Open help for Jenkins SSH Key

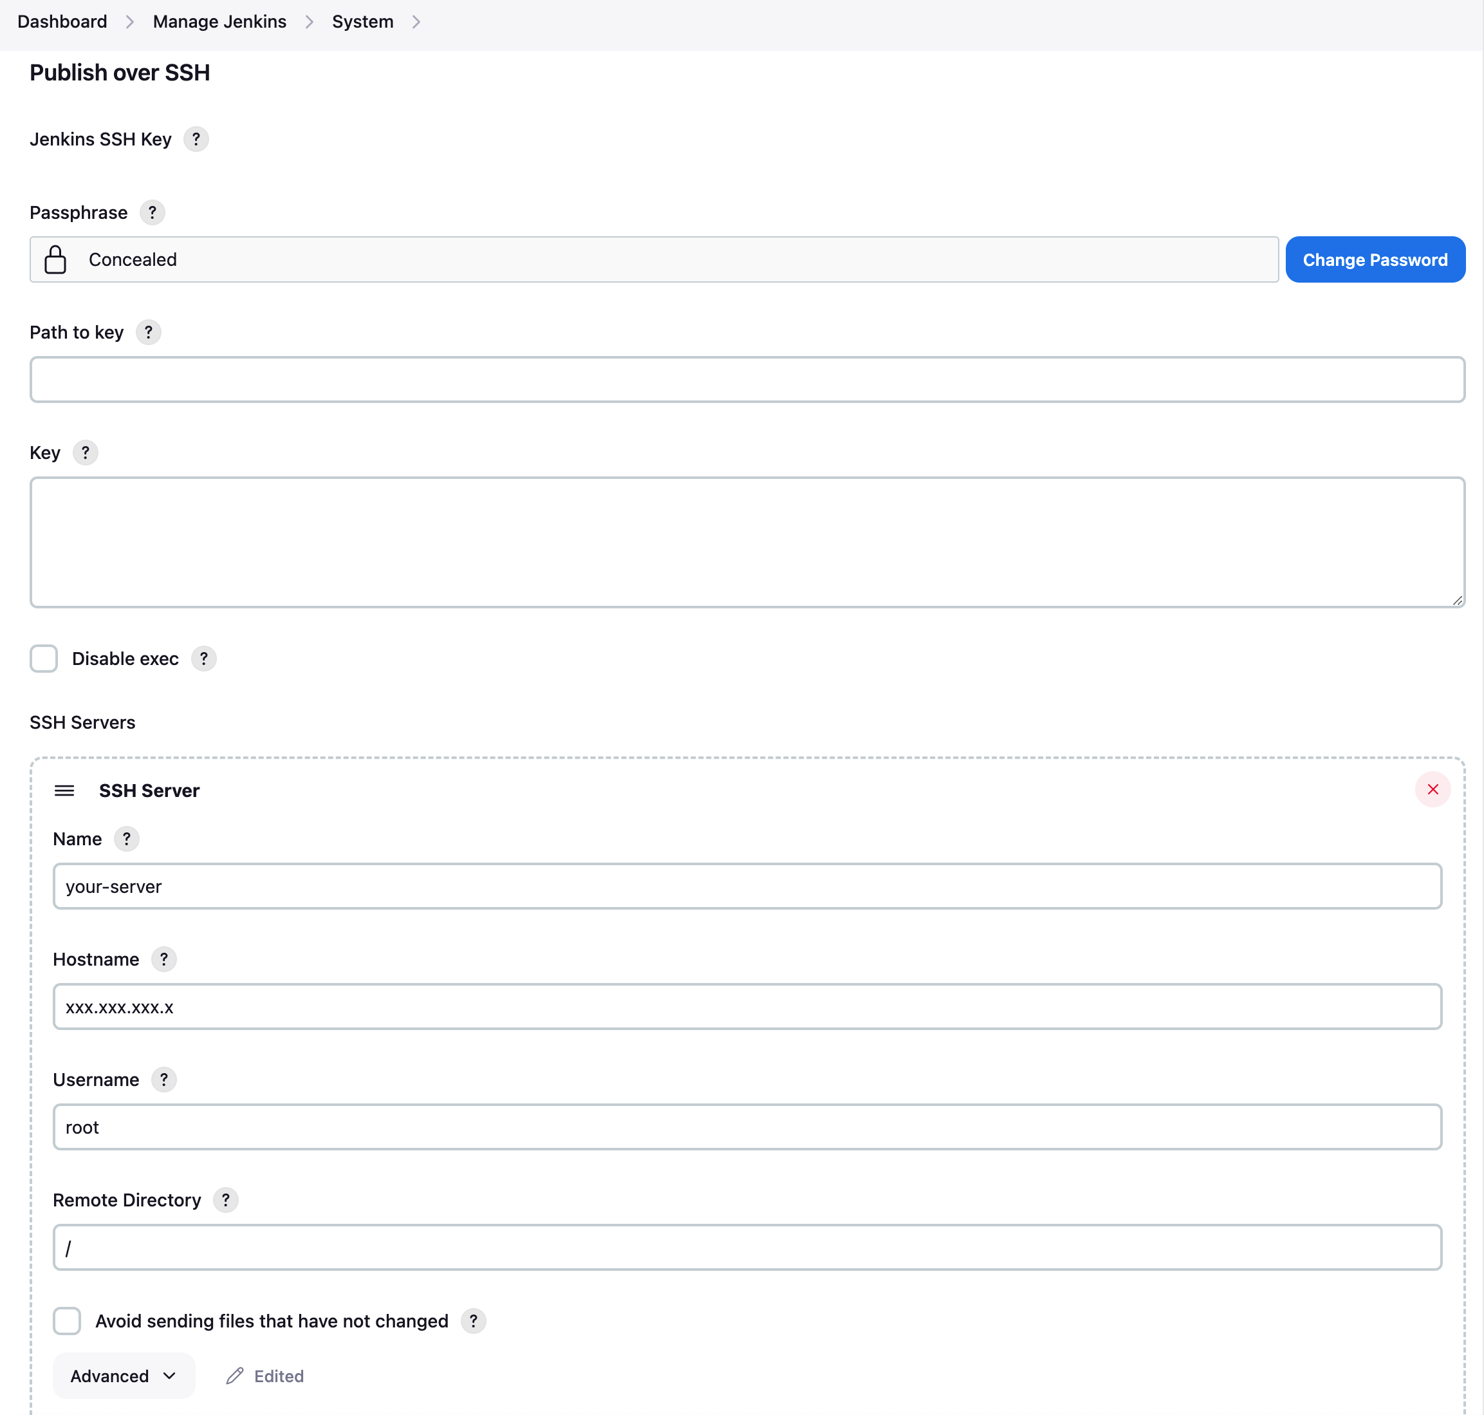(196, 140)
